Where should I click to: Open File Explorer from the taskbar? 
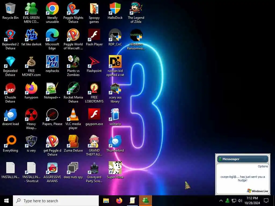(x=106, y=201)
